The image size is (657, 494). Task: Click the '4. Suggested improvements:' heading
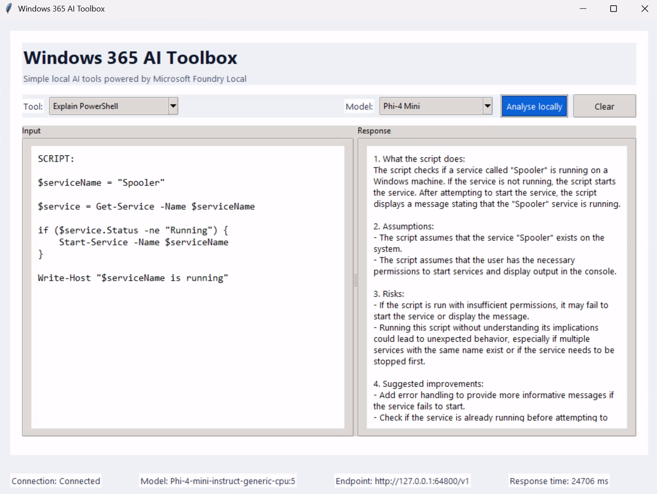click(x=428, y=384)
